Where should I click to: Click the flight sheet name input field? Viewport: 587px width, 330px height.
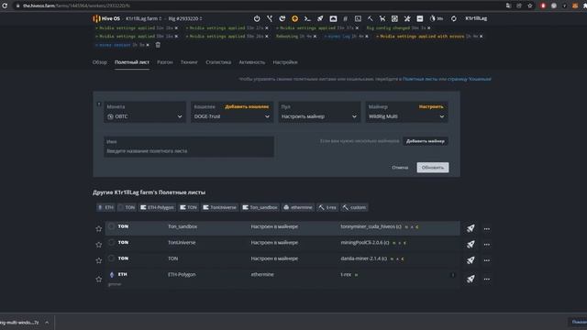pyautogui.click(x=189, y=147)
